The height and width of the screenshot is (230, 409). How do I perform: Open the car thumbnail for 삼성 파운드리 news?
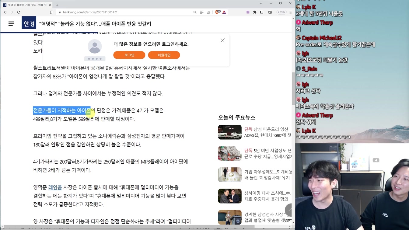coord(230,132)
